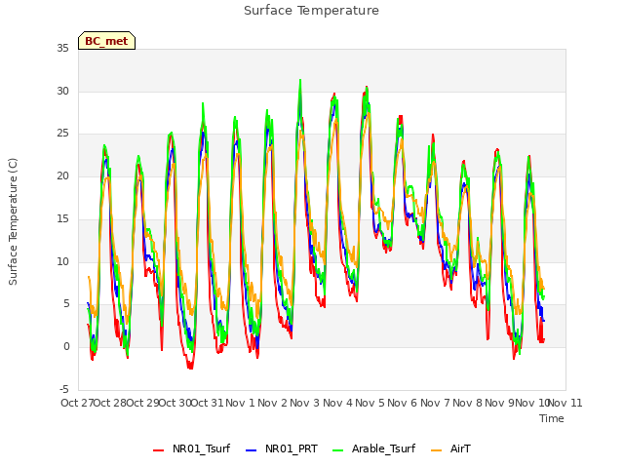624x468 pixels.
Task: Toggle the AirT legend entry
Action: tap(450, 448)
